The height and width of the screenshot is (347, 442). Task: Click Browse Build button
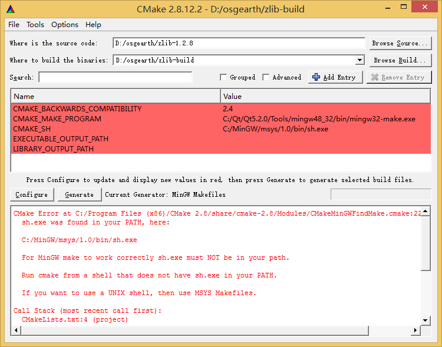click(x=400, y=60)
